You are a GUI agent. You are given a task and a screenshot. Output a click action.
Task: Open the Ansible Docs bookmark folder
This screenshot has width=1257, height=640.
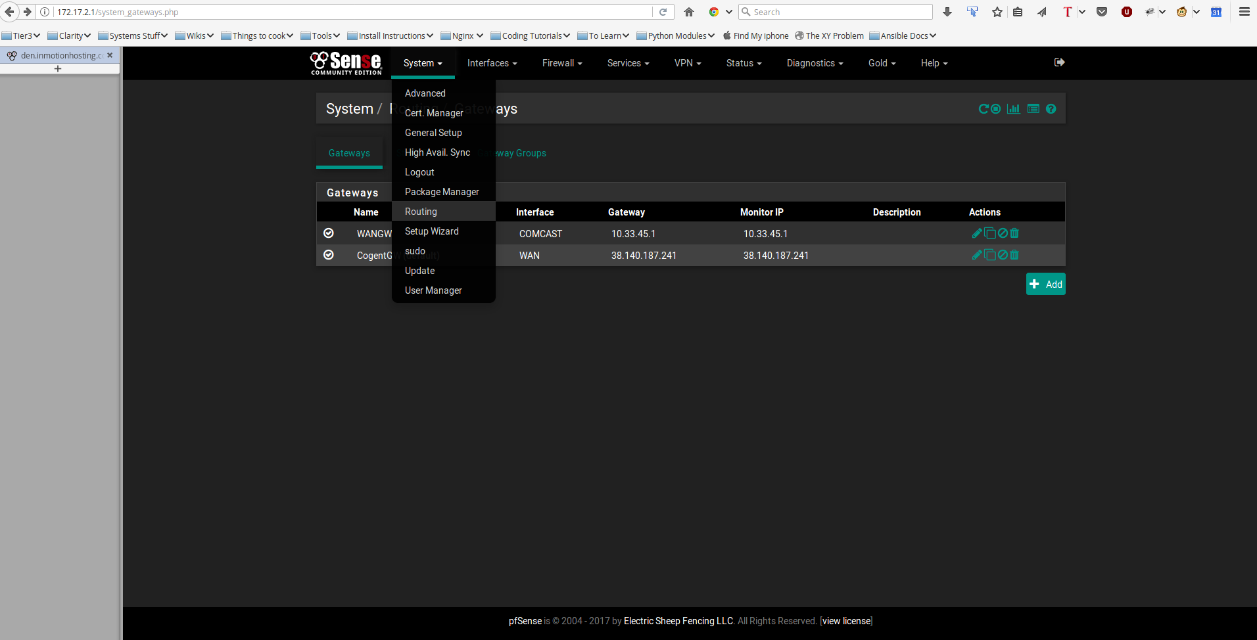tap(903, 35)
